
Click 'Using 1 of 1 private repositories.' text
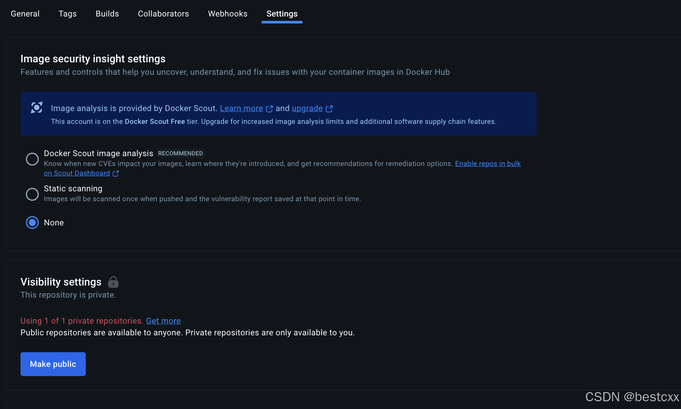[82, 321]
